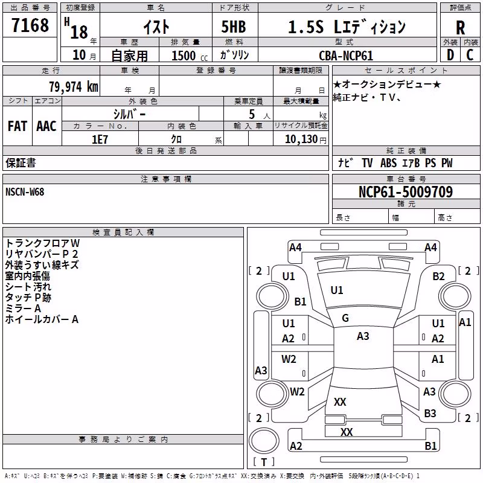
Task: Click エアB in the genuine equipment row
Action: point(411,162)
